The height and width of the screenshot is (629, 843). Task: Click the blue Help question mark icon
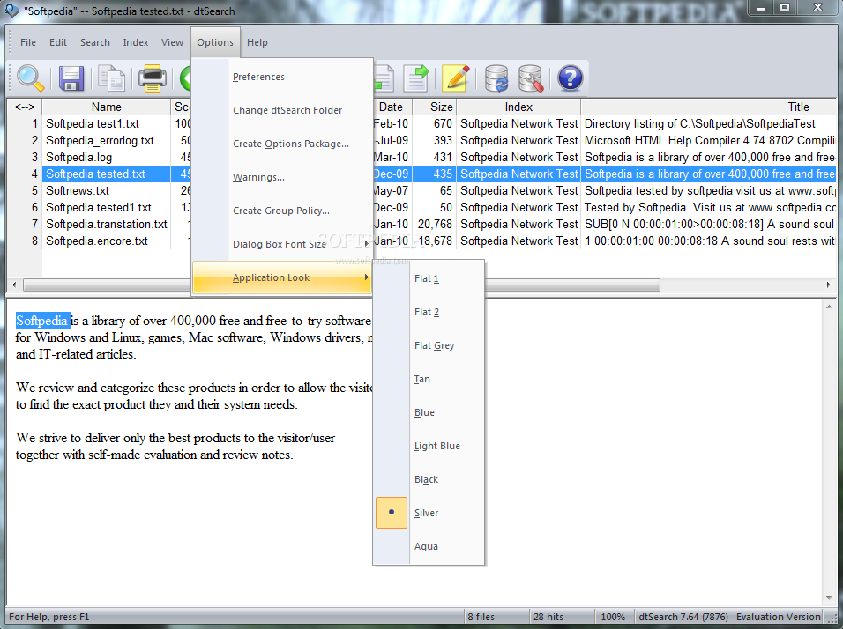(x=571, y=78)
